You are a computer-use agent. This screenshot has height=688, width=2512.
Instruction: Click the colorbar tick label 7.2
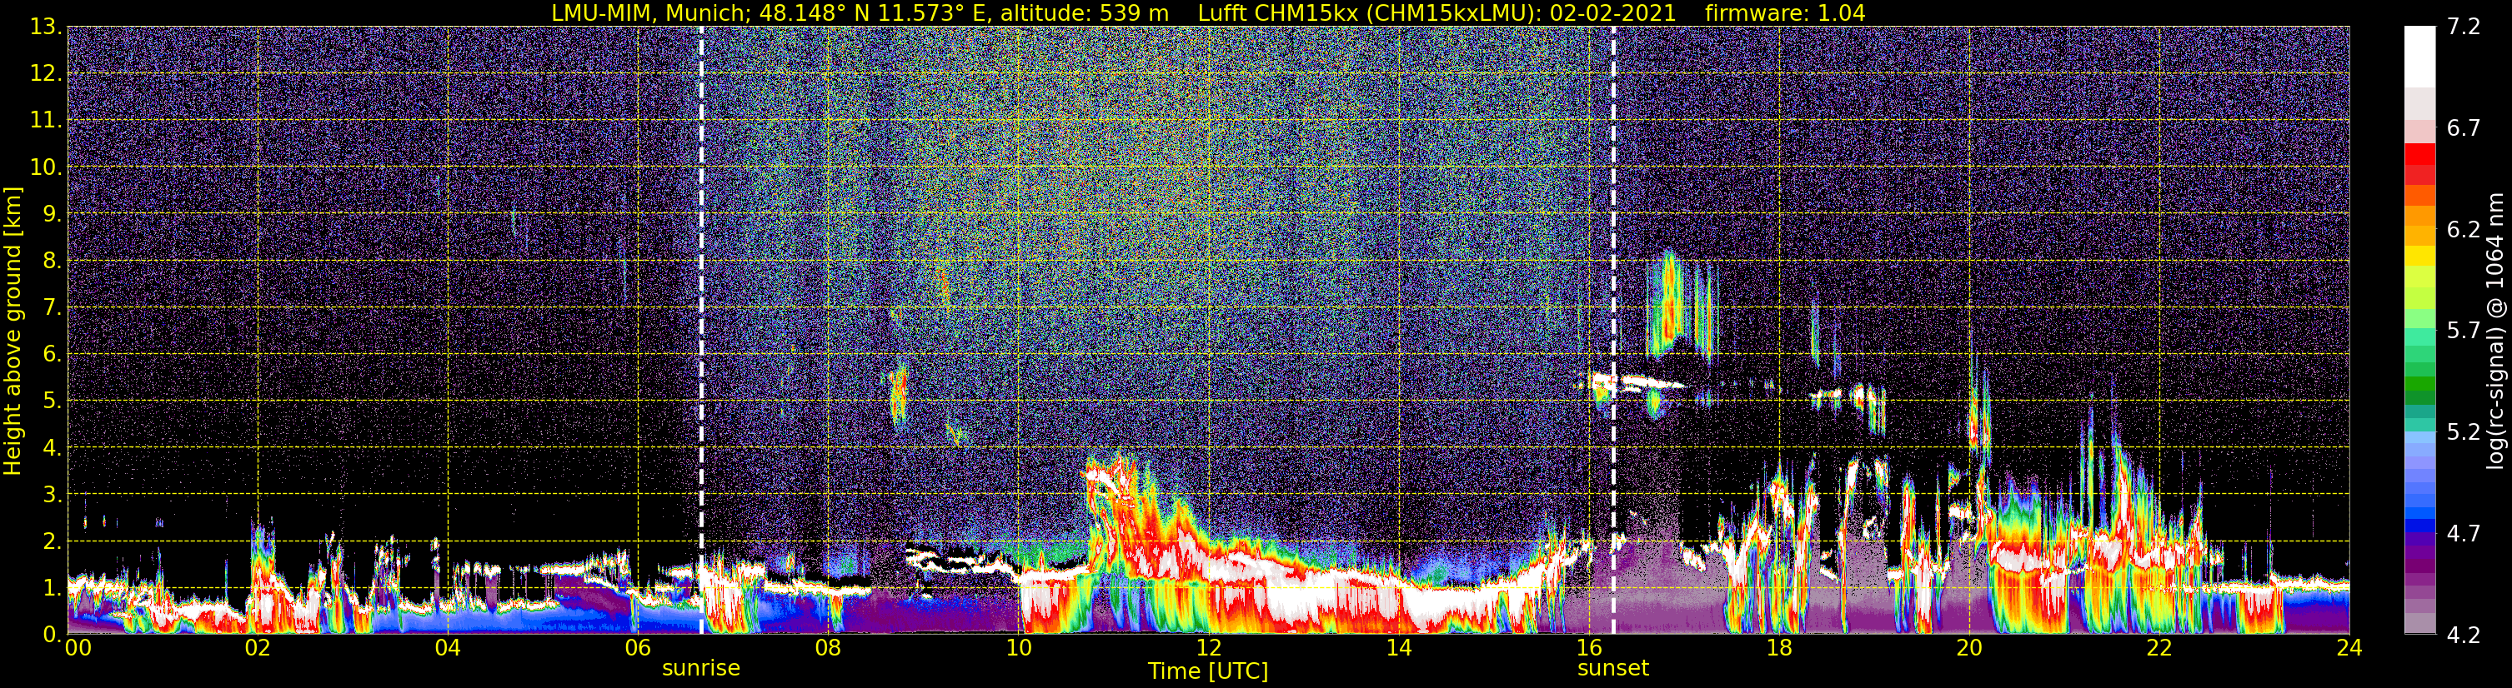click(x=2464, y=27)
